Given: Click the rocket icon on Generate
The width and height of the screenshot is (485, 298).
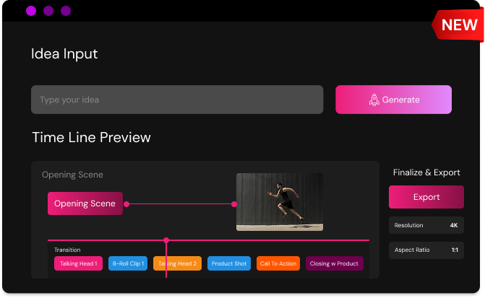Looking at the screenshot, I should (x=374, y=100).
